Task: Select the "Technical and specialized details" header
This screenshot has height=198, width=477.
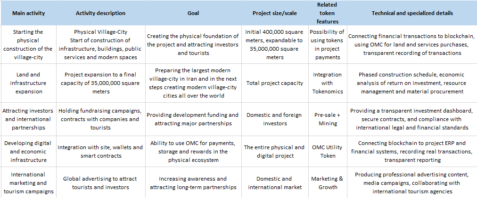Action: pos(412,13)
